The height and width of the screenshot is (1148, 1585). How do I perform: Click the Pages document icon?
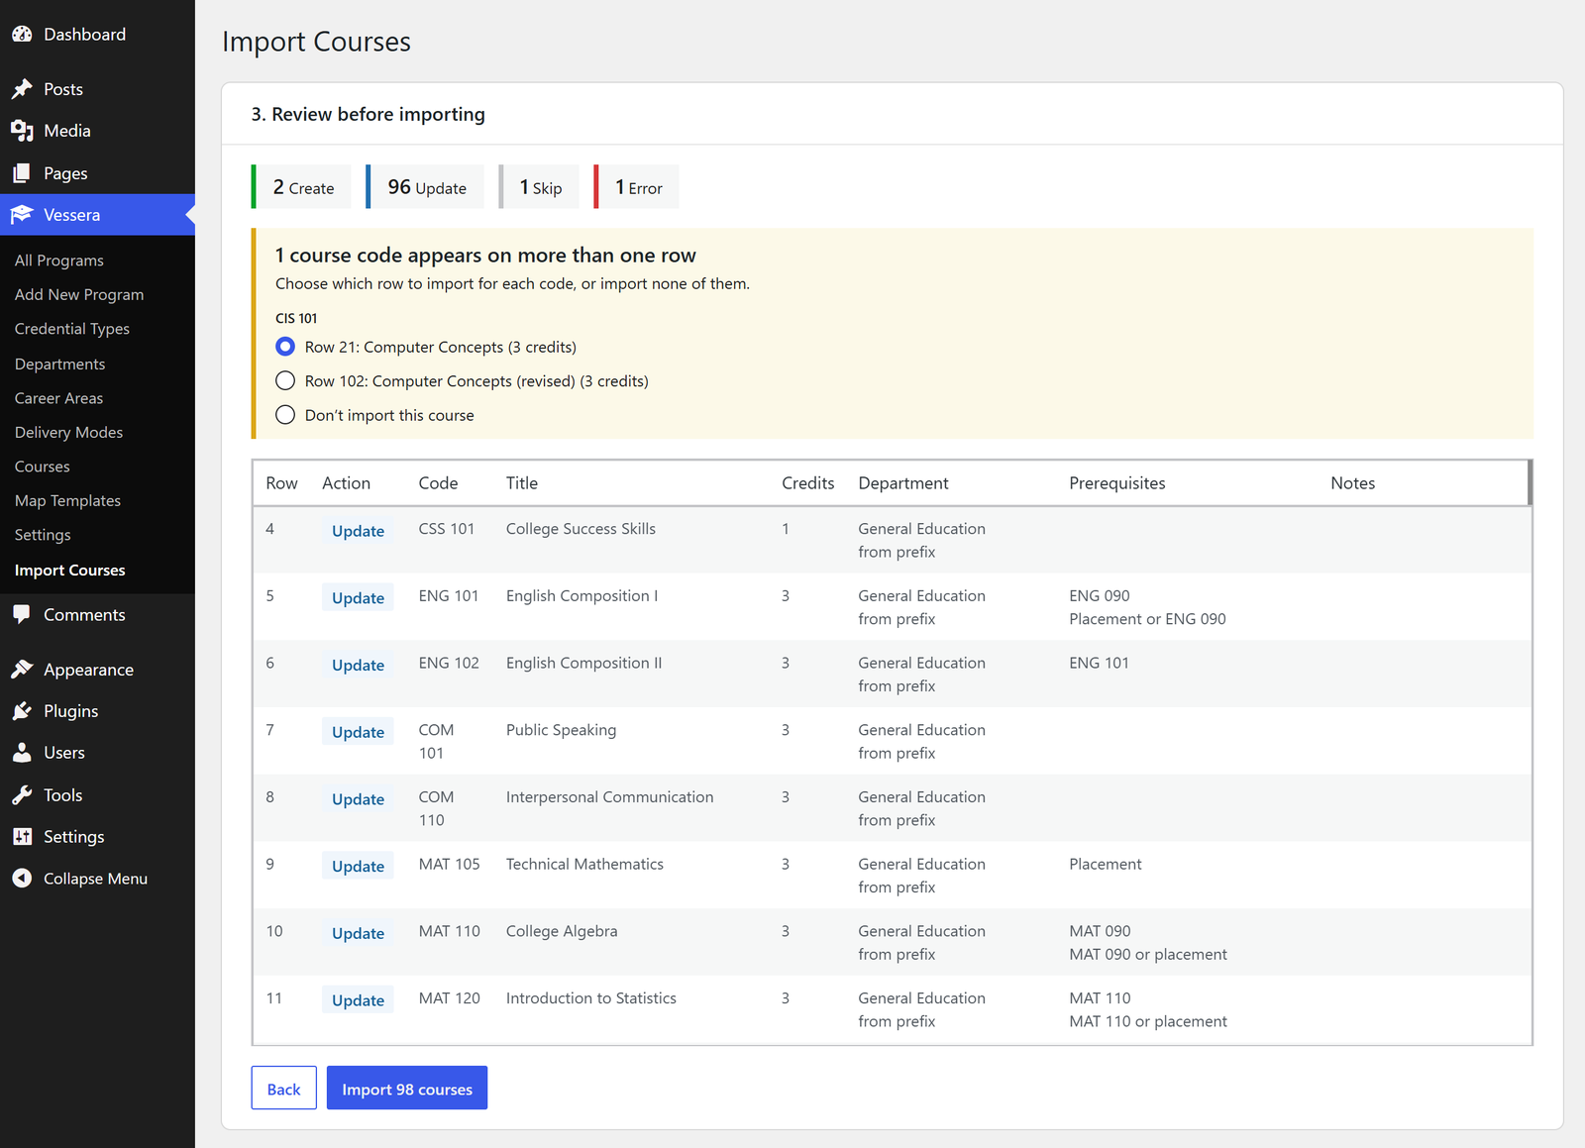[x=22, y=173]
